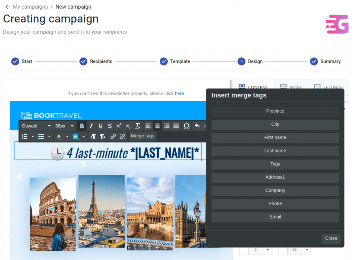Apply italic formatting to heading

pos(91,126)
